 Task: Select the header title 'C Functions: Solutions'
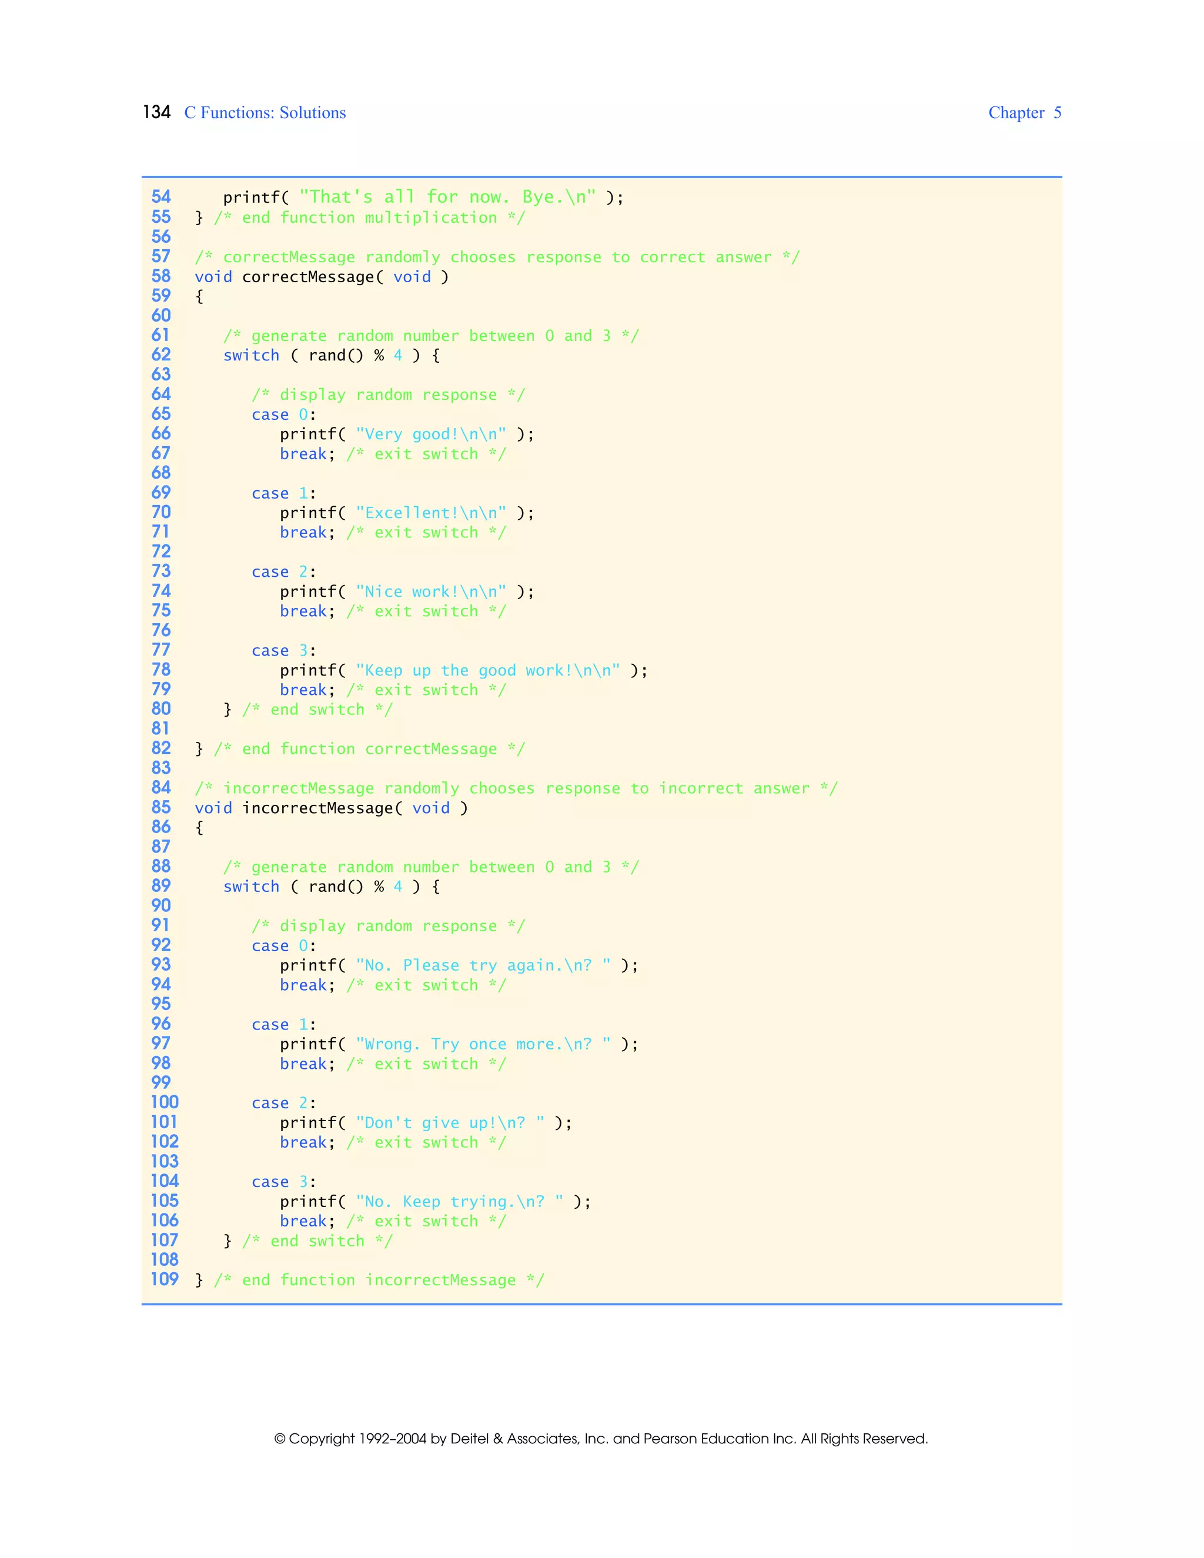[265, 113]
